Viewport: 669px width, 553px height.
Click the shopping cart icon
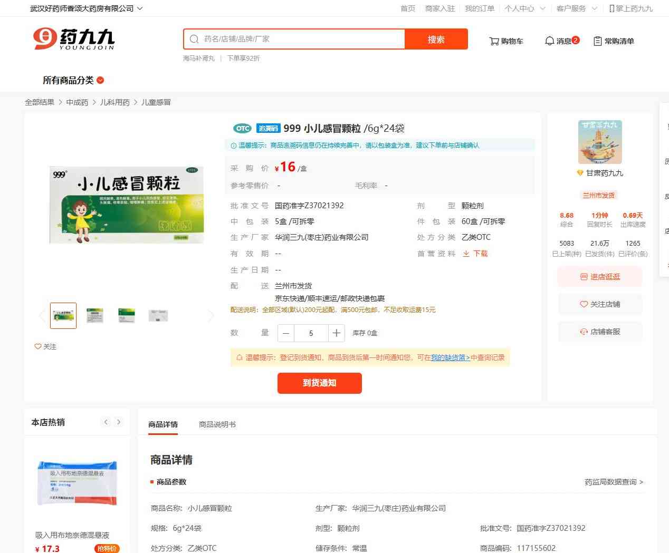(x=494, y=41)
